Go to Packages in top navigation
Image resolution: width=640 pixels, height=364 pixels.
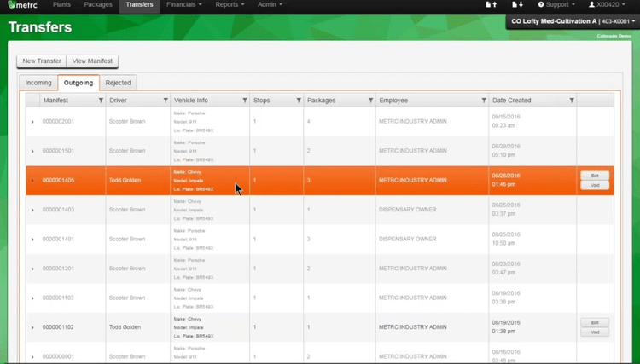tap(98, 5)
